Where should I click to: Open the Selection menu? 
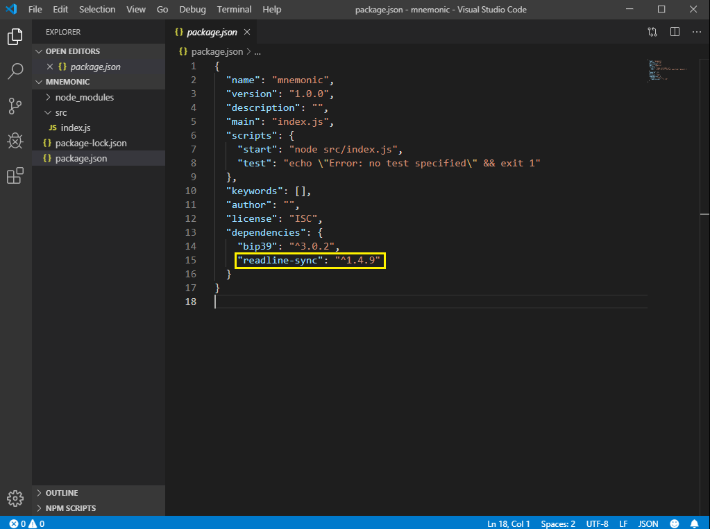click(x=97, y=9)
